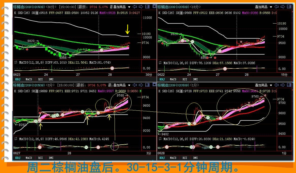
Task: Open layout split icon in 30分 panel
Action: point(147,7)
